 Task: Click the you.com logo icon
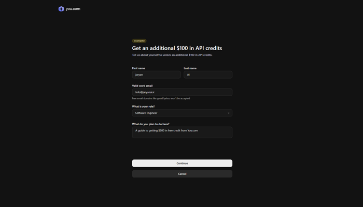pos(61,9)
